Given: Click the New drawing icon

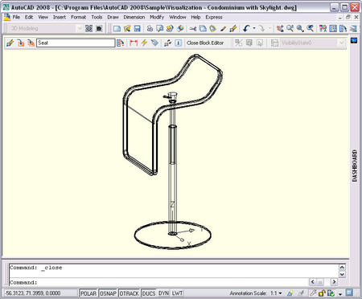Looking at the screenshot, I should click(x=117, y=28).
